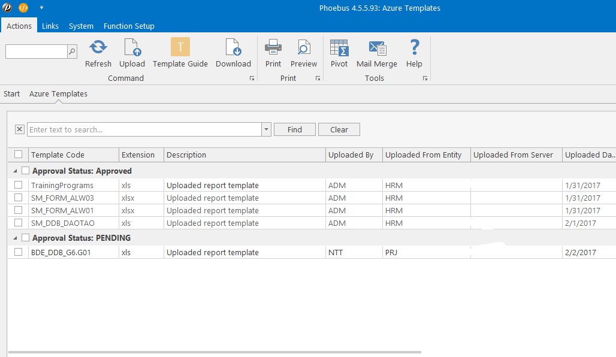Open the Links ribbon tab
The width and height of the screenshot is (616, 357).
click(50, 26)
